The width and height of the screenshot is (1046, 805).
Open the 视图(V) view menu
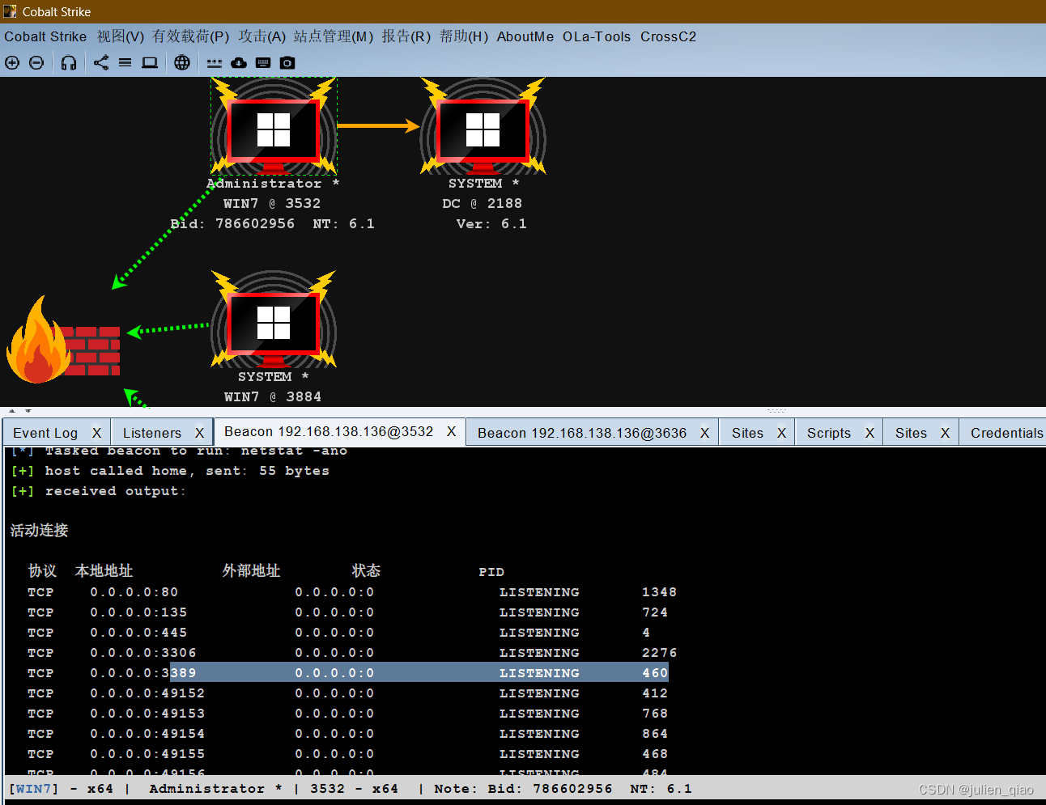(121, 36)
